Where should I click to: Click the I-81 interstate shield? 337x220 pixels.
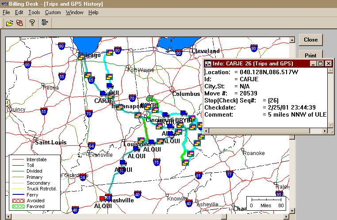[199, 175]
